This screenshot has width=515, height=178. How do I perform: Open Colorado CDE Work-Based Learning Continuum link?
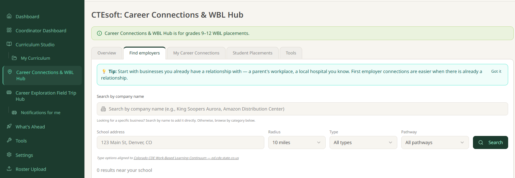(186, 158)
